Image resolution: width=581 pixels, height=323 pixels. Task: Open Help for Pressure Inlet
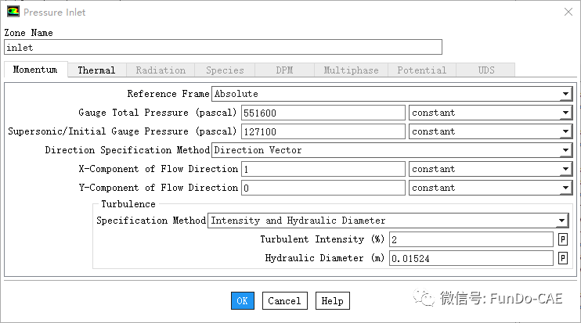point(332,301)
